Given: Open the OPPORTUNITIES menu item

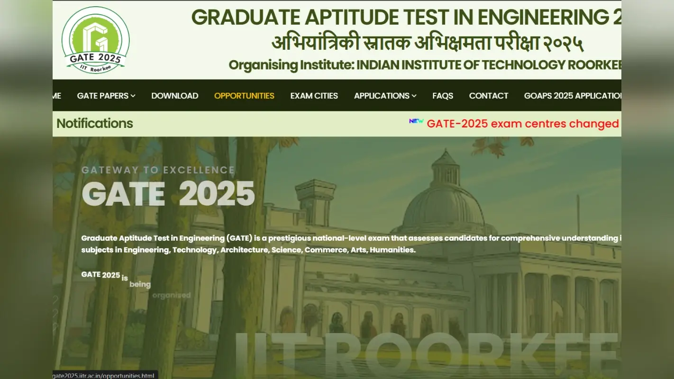Looking at the screenshot, I should tap(244, 96).
